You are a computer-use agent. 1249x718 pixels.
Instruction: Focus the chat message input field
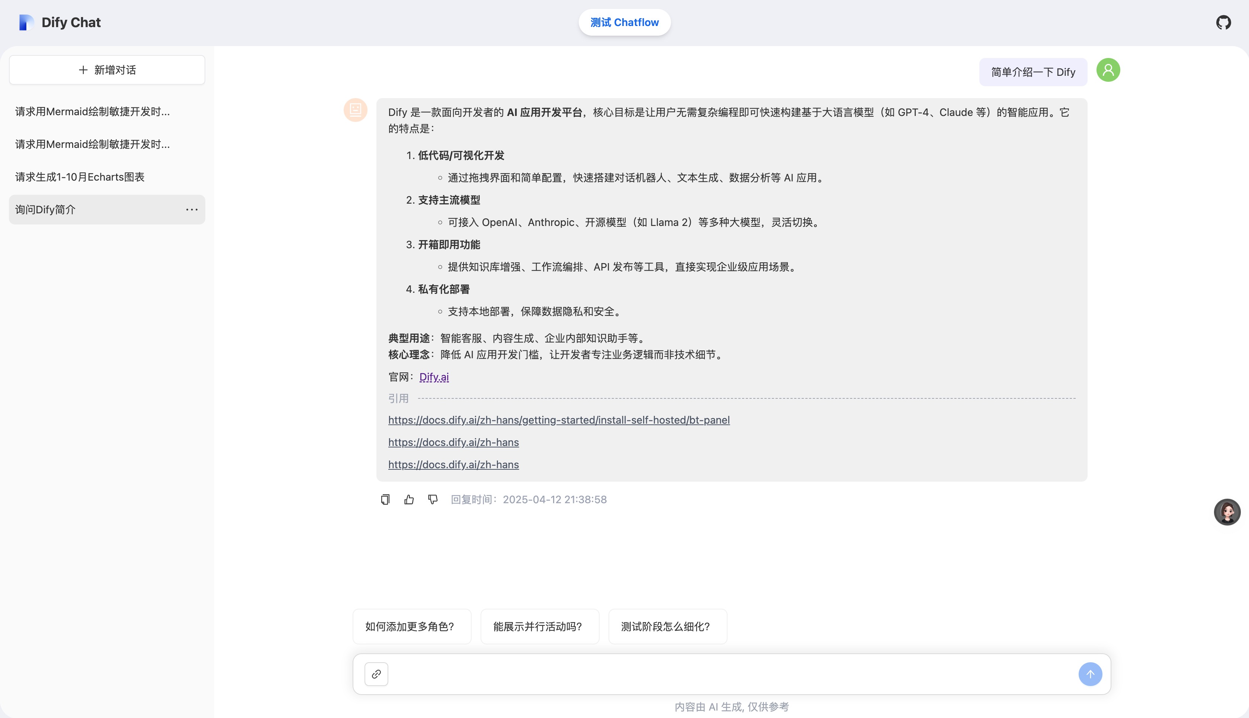[x=731, y=674]
